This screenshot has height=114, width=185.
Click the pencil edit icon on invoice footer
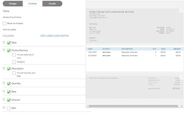(181, 78)
